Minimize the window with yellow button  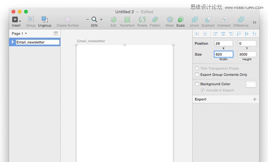20,12
